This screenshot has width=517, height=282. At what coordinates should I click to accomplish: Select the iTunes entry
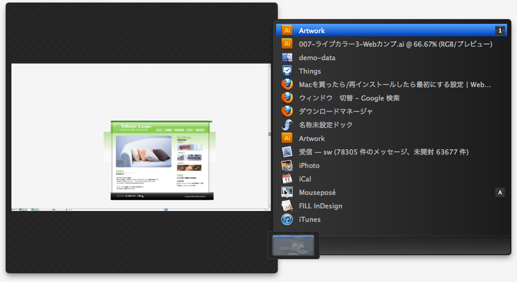pos(391,219)
